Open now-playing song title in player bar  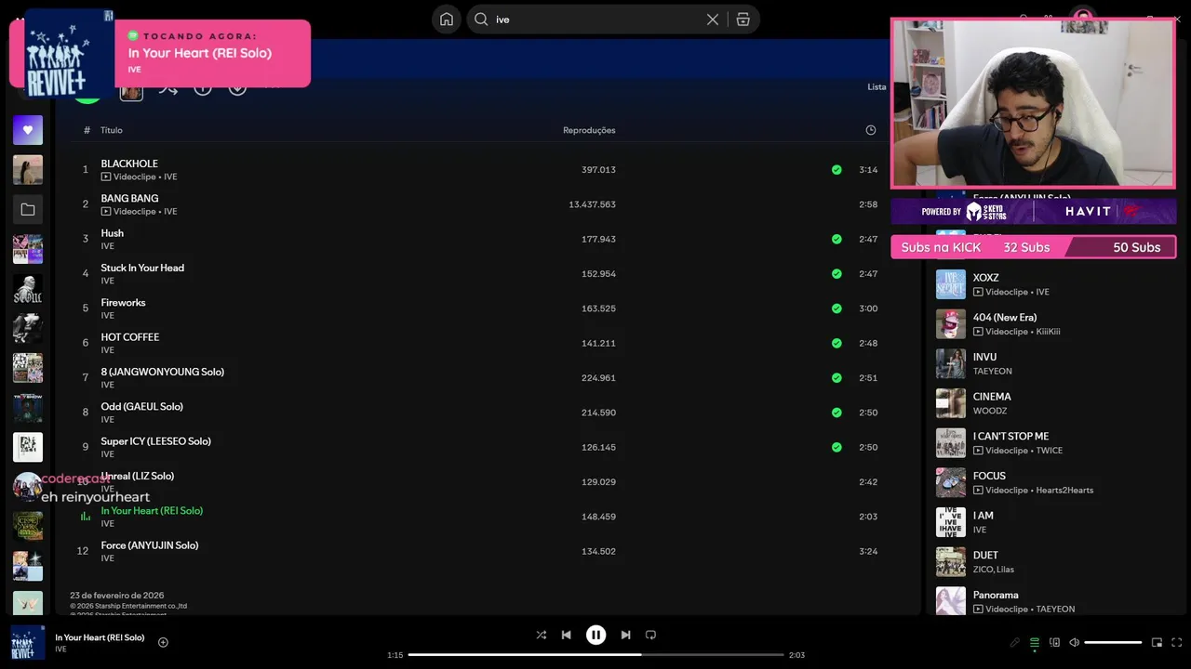100,637
